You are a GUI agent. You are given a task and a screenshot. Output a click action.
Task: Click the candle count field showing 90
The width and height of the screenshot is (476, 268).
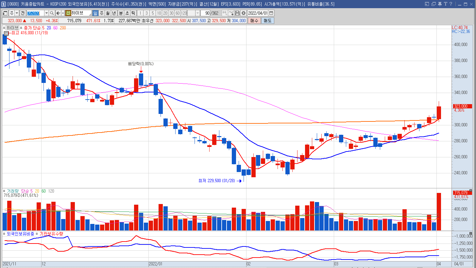click(x=205, y=13)
